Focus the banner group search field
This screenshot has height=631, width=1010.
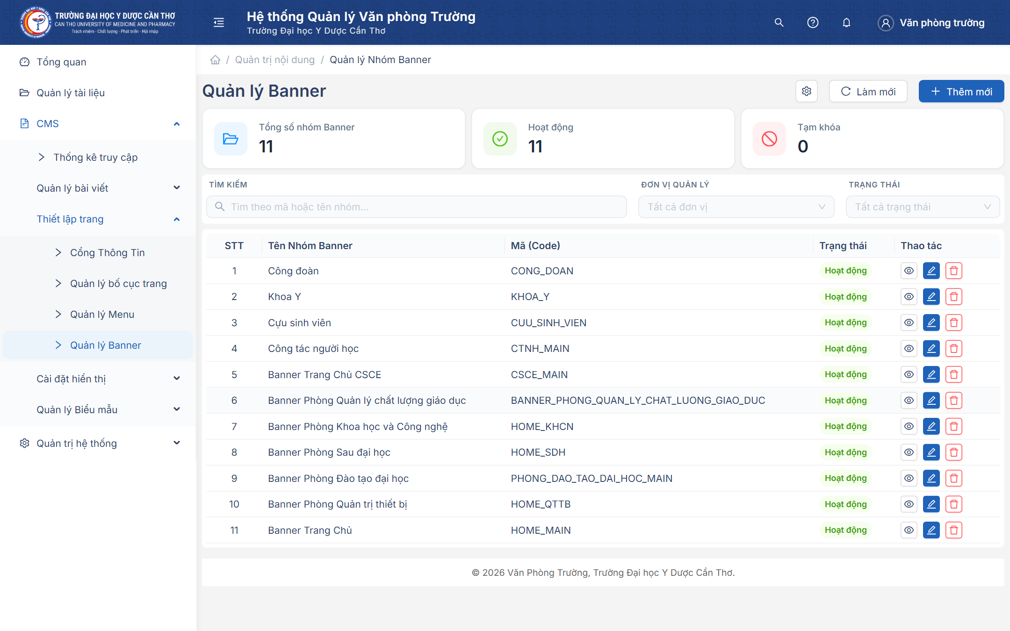[416, 207]
